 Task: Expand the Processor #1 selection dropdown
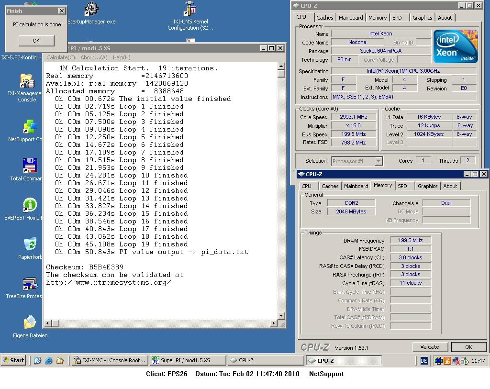tap(379, 161)
